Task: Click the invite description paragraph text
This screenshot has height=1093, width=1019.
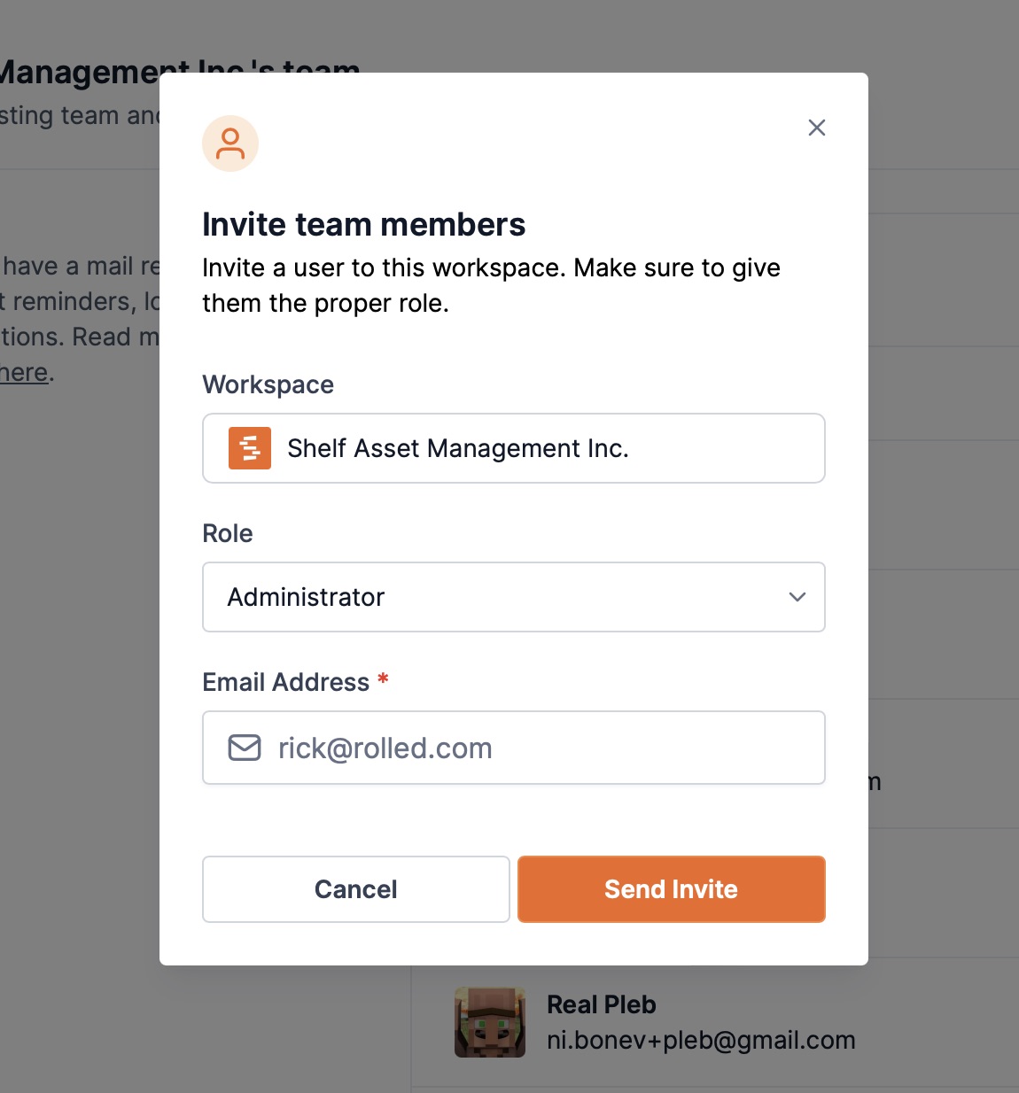Action: [491, 285]
